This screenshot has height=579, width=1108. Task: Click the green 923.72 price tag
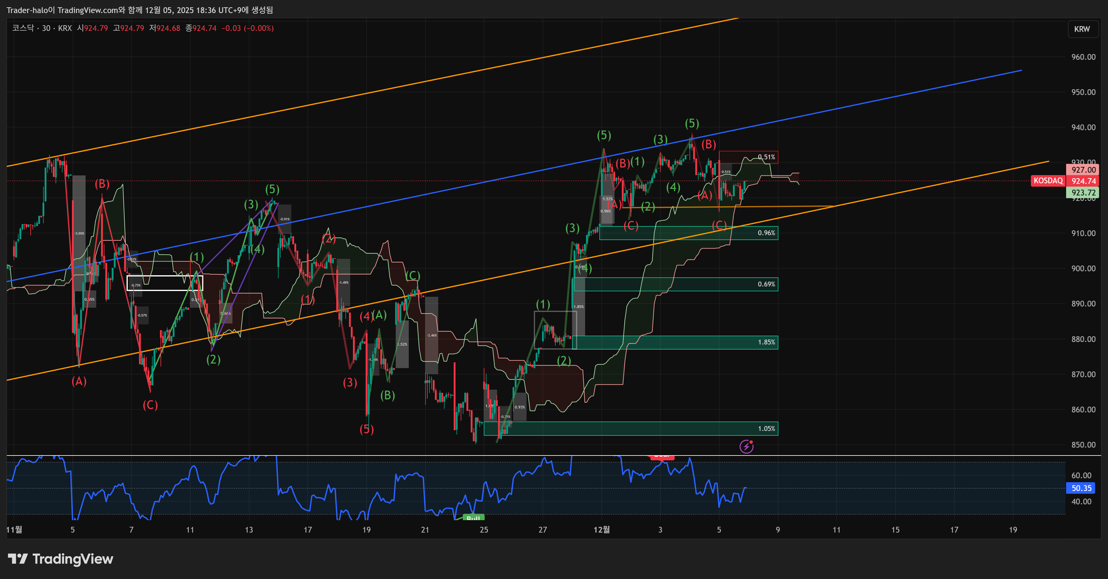click(1083, 192)
